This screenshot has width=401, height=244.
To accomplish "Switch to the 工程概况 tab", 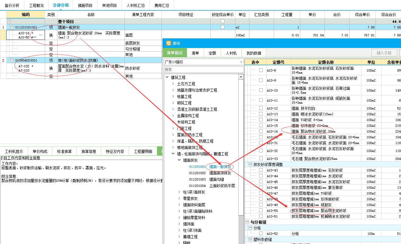I will [x=37, y=5].
